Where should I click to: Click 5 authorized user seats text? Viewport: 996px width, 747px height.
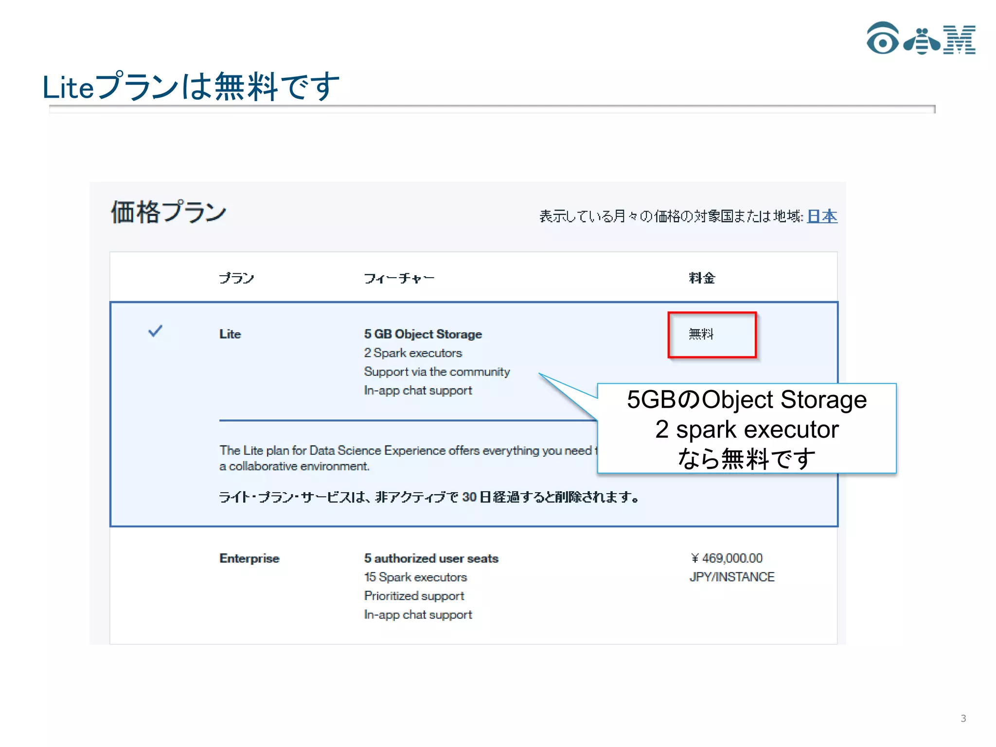pyautogui.click(x=431, y=558)
